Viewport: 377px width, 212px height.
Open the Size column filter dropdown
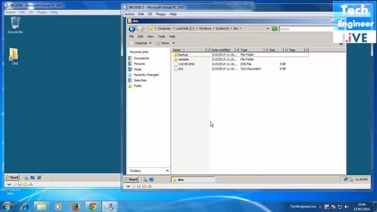285,50
